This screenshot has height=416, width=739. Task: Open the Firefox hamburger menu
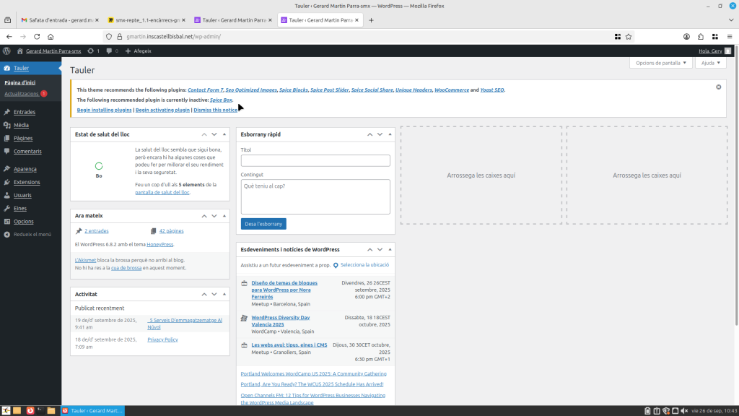[x=730, y=36]
